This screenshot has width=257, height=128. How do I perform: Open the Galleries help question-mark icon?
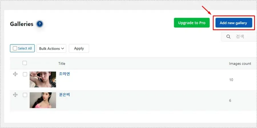39,24
